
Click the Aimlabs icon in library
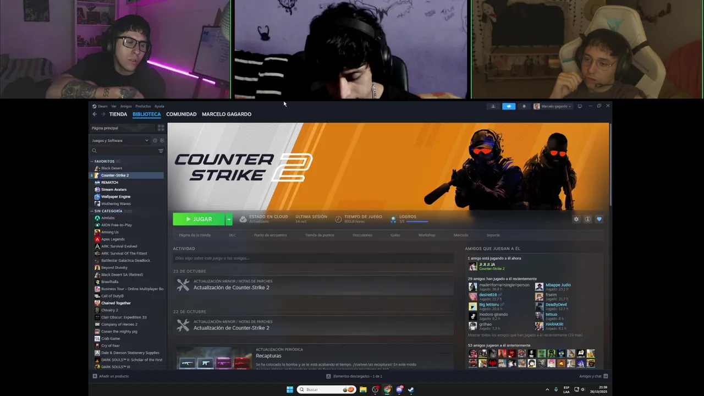(97, 218)
